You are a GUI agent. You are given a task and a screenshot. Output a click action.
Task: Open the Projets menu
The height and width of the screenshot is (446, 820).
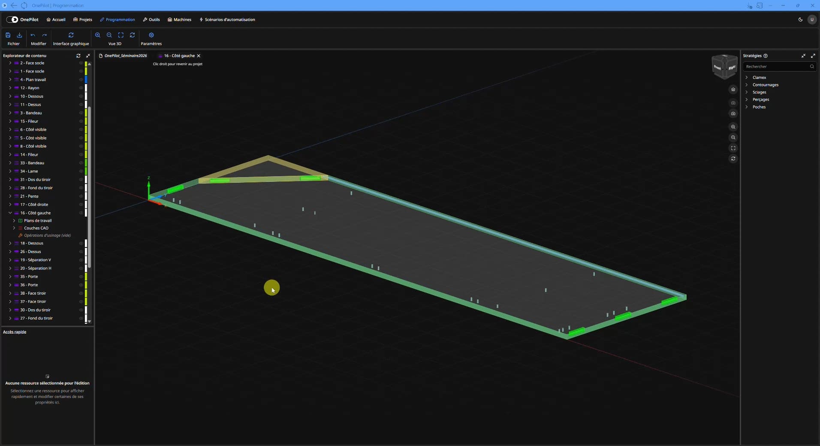click(83, 20)
